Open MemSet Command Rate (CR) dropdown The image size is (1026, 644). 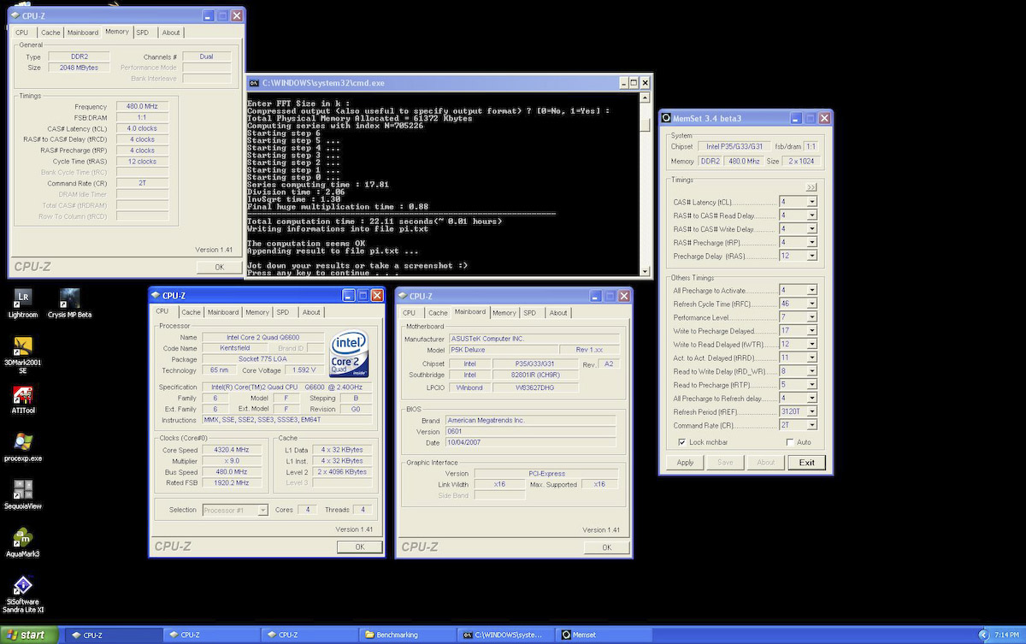811,425
